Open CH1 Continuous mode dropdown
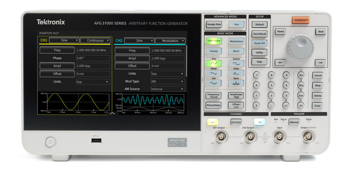This screenshot has height=173, width=345. point(95,40)
